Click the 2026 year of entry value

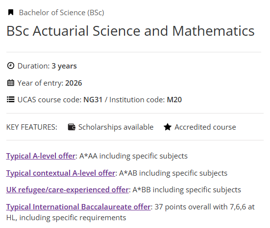(x=74, y=83)
